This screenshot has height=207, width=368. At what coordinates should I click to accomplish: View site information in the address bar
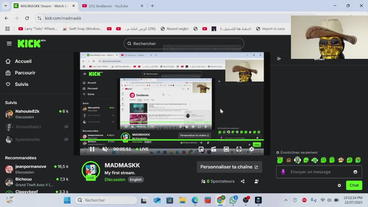(39, 18)
